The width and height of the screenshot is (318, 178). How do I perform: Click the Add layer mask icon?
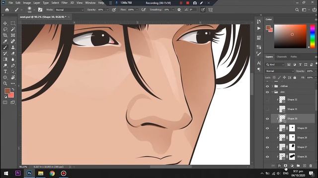(285, 166)
